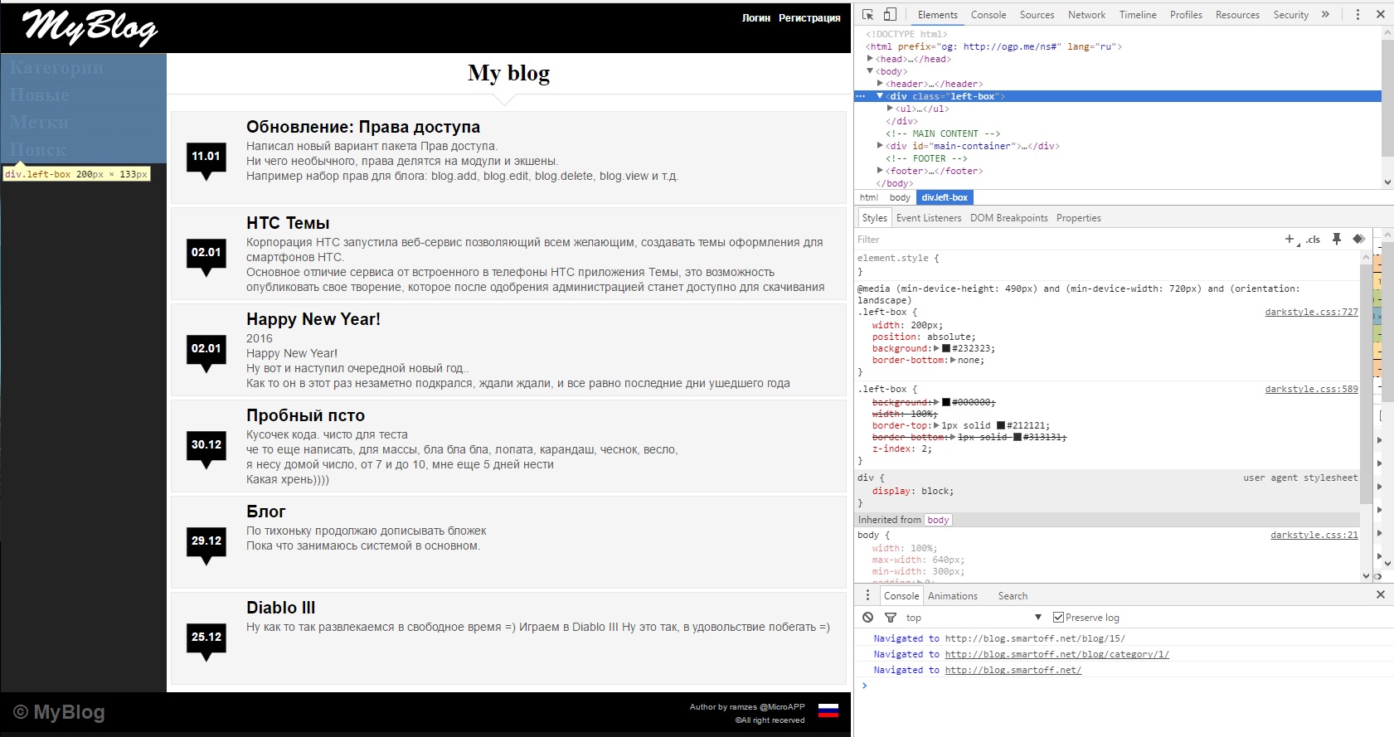Switch to the Network tab
Image resolution: width=1394 pixels, height=737 pixels.
(1086, 15)
